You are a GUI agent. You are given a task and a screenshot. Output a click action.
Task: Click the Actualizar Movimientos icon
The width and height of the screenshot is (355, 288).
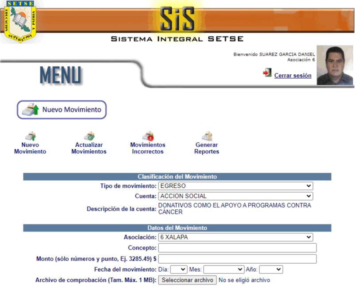(89, 136)
